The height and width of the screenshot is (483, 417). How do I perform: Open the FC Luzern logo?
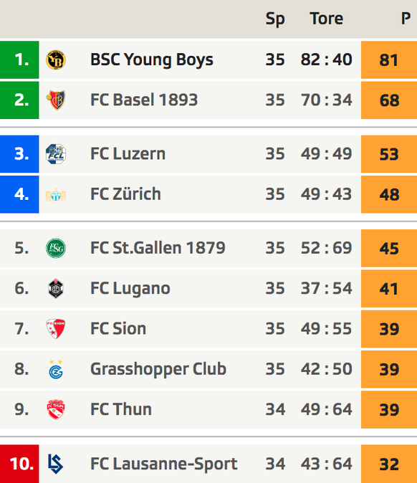coord(56,153)
